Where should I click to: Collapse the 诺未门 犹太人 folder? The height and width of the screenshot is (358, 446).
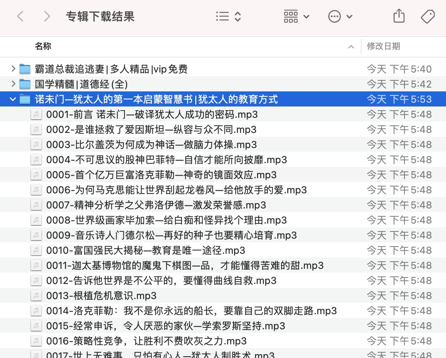click(13, 99)
